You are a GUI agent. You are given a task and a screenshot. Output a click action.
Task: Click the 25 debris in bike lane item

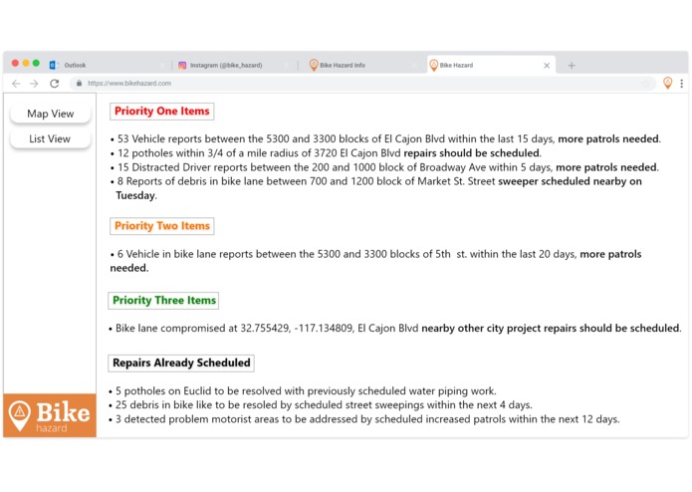[x=321, y=405]
